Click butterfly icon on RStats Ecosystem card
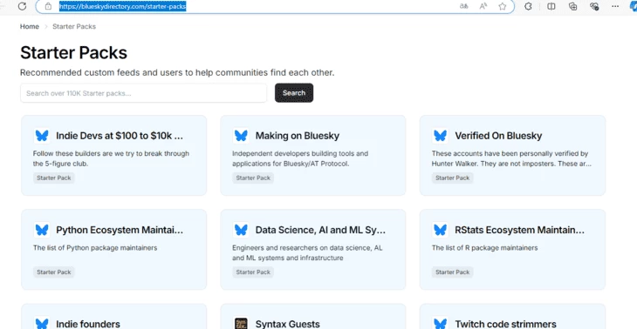Screen dimensions: 637x329 tap(440, 230)
